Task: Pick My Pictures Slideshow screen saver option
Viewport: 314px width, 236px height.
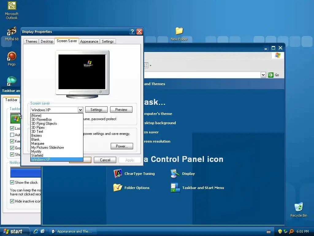Action: [57, 147]
